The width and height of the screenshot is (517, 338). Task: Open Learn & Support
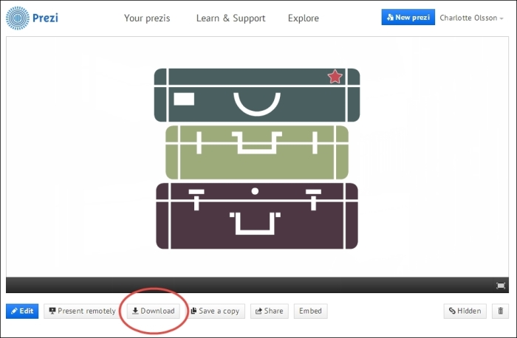(x=230, y=18)
